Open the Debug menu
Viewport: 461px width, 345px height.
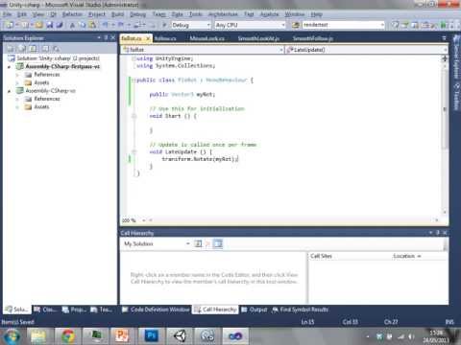coord(137,14)
